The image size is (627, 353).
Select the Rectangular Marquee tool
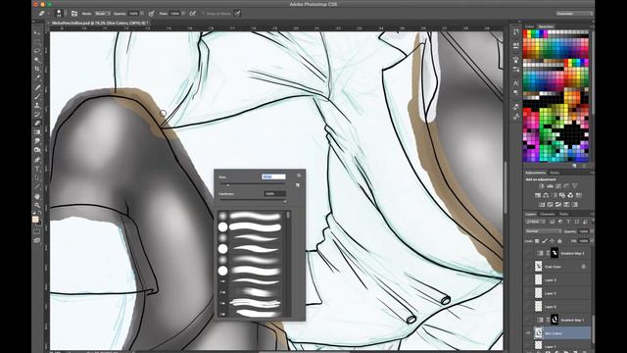point(37,42)
